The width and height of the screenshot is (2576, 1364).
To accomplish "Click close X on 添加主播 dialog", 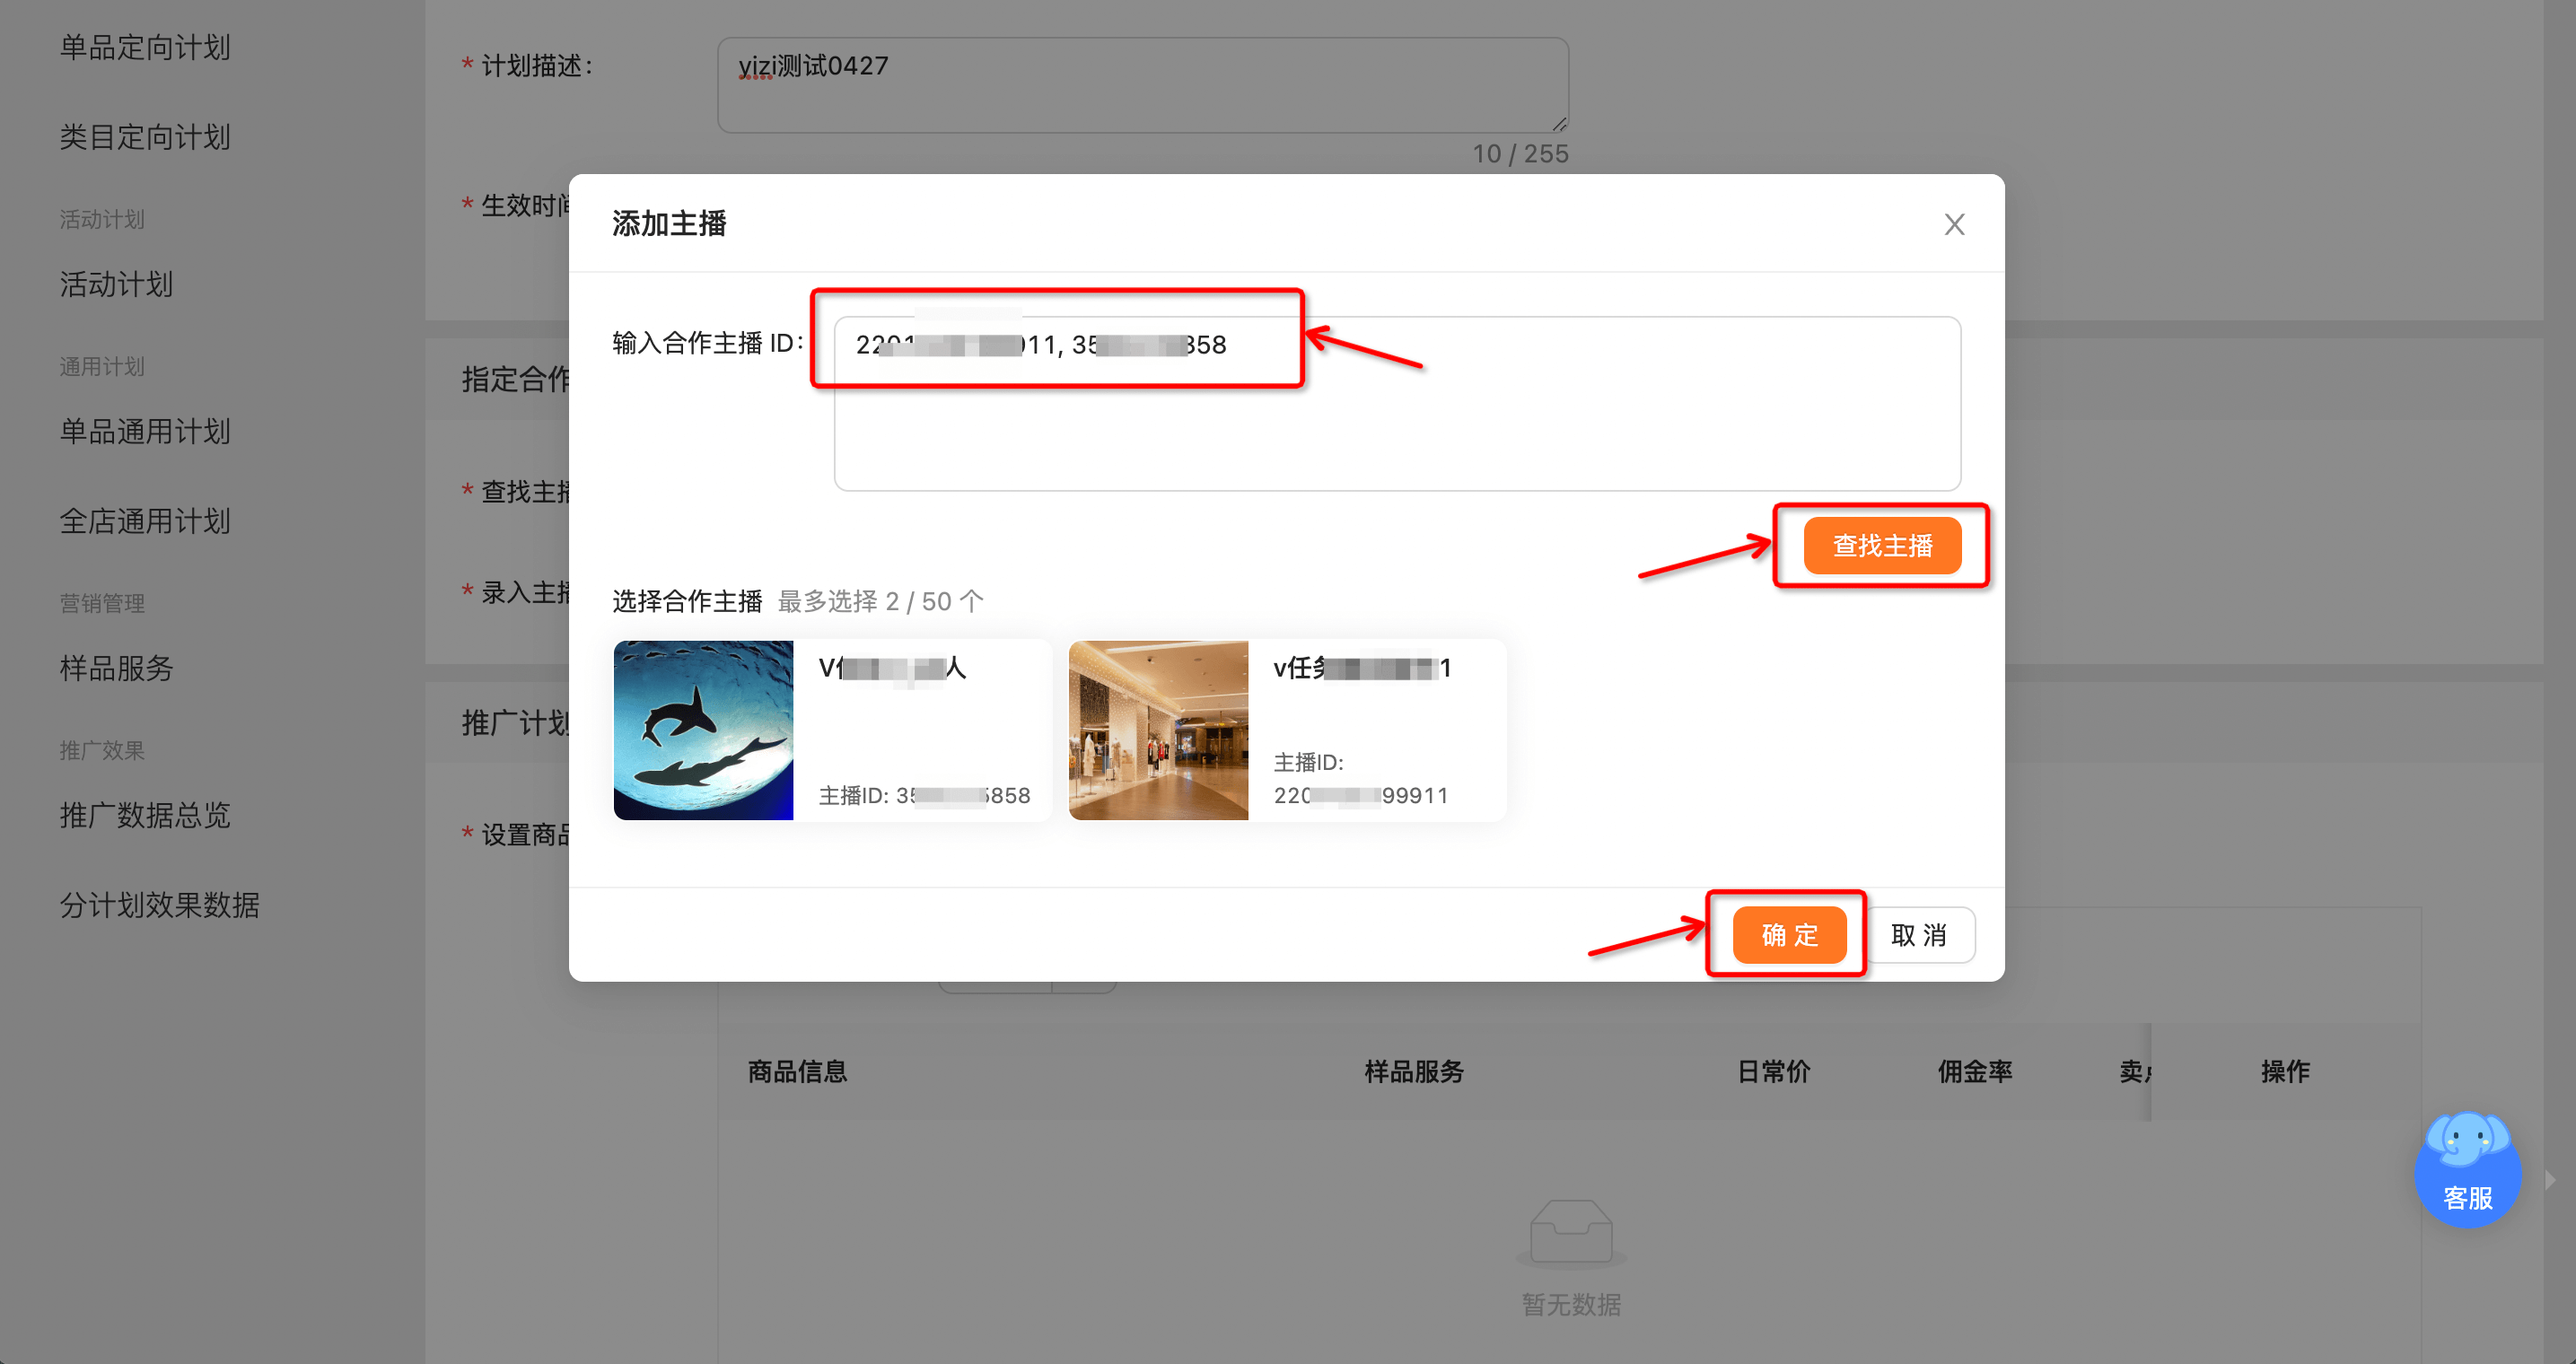I will coord(1956,222).
